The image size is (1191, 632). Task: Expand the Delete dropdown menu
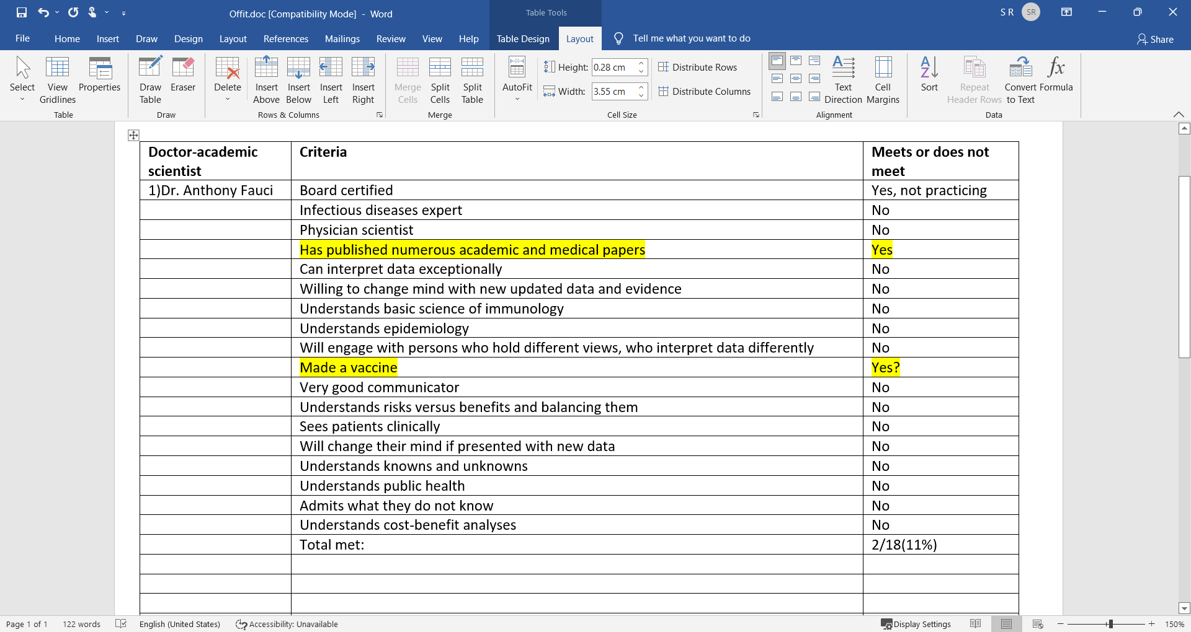click(228, 99)
